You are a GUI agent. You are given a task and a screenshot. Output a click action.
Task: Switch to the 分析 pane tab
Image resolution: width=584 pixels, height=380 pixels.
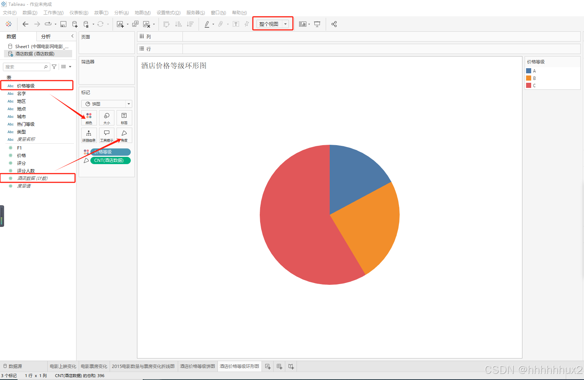(x=46, y=36)
